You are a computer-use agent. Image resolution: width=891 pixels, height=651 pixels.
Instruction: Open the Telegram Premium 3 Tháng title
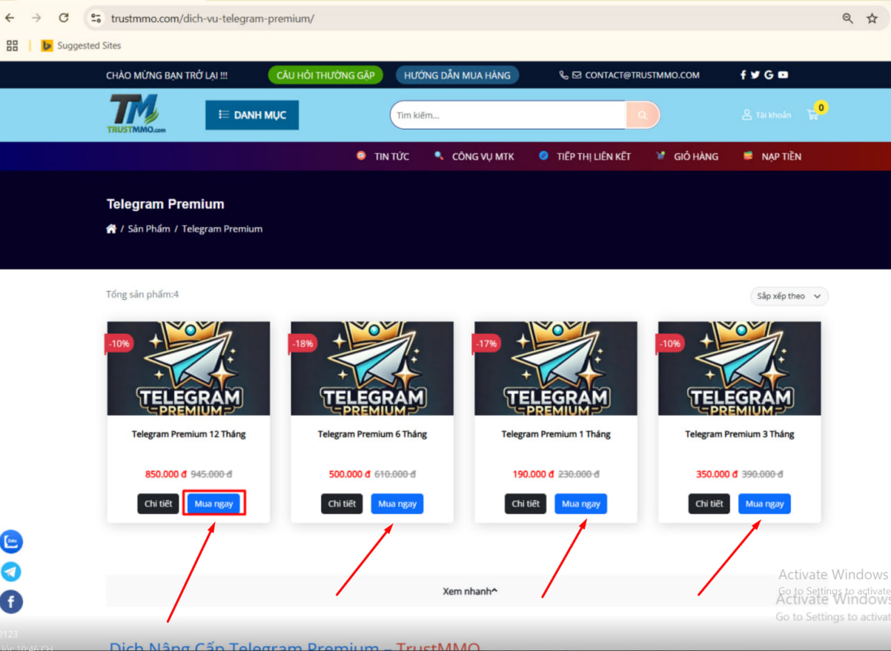point(740,434)
